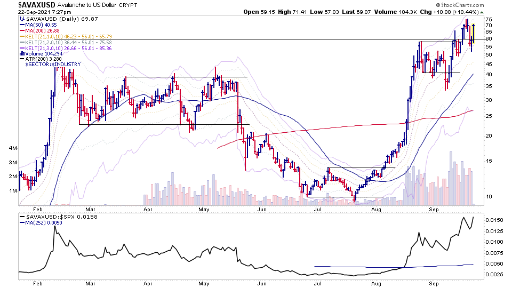The width and height of the screenshot is (512, 288).
Task: Click the Apr label under the price chart
Action: [x=148, y=209]
